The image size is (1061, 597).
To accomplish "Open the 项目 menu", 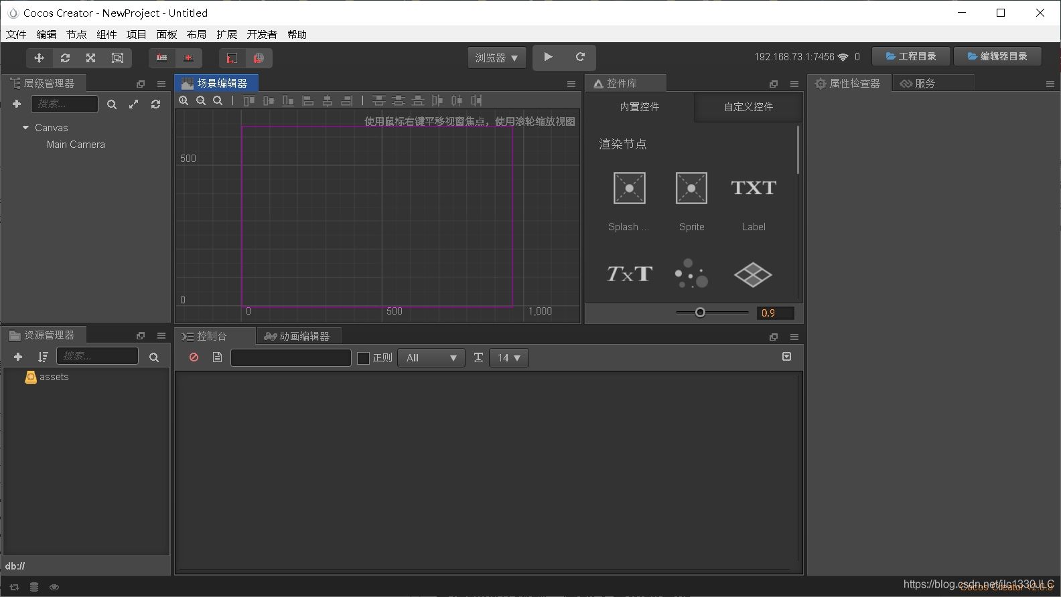I will [136, 34].
